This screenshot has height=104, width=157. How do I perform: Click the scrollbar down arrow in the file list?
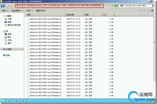[x=154, y=97]
